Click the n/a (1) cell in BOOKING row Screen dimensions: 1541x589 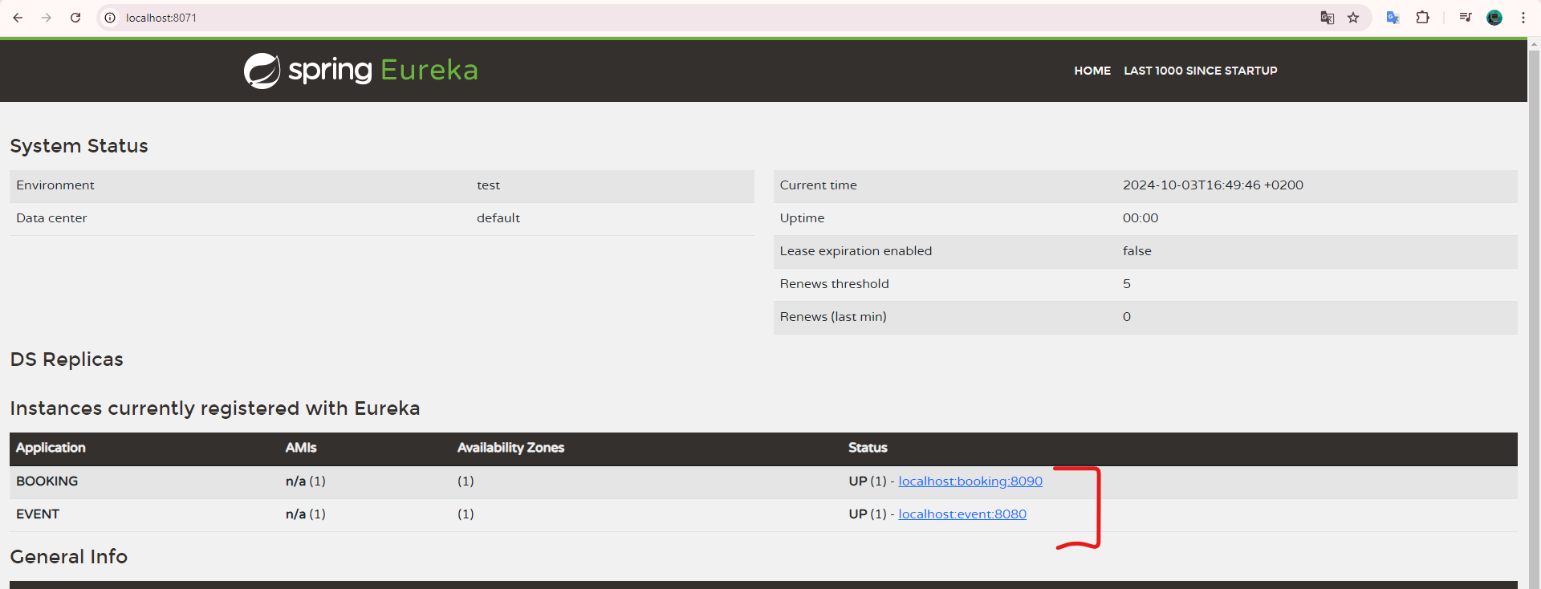306,481
